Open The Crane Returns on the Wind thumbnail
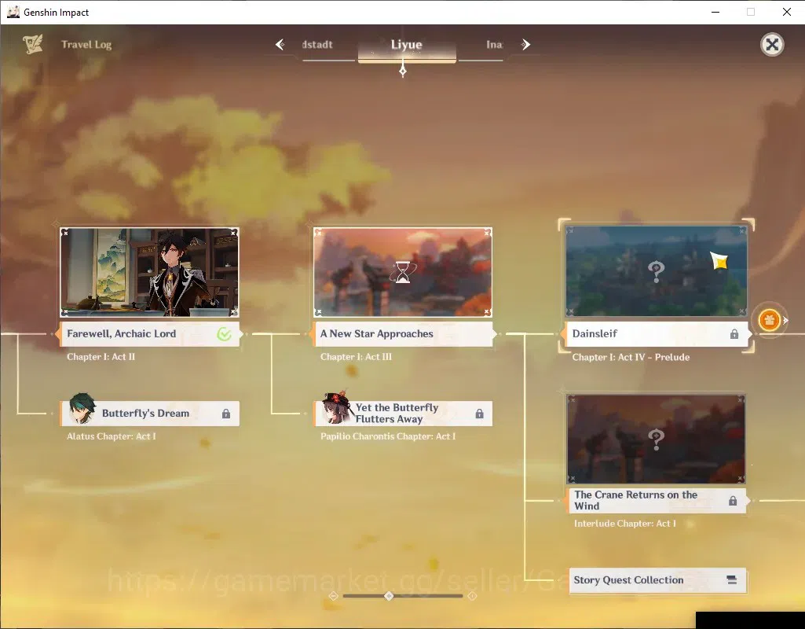 (x=656, y=440)
